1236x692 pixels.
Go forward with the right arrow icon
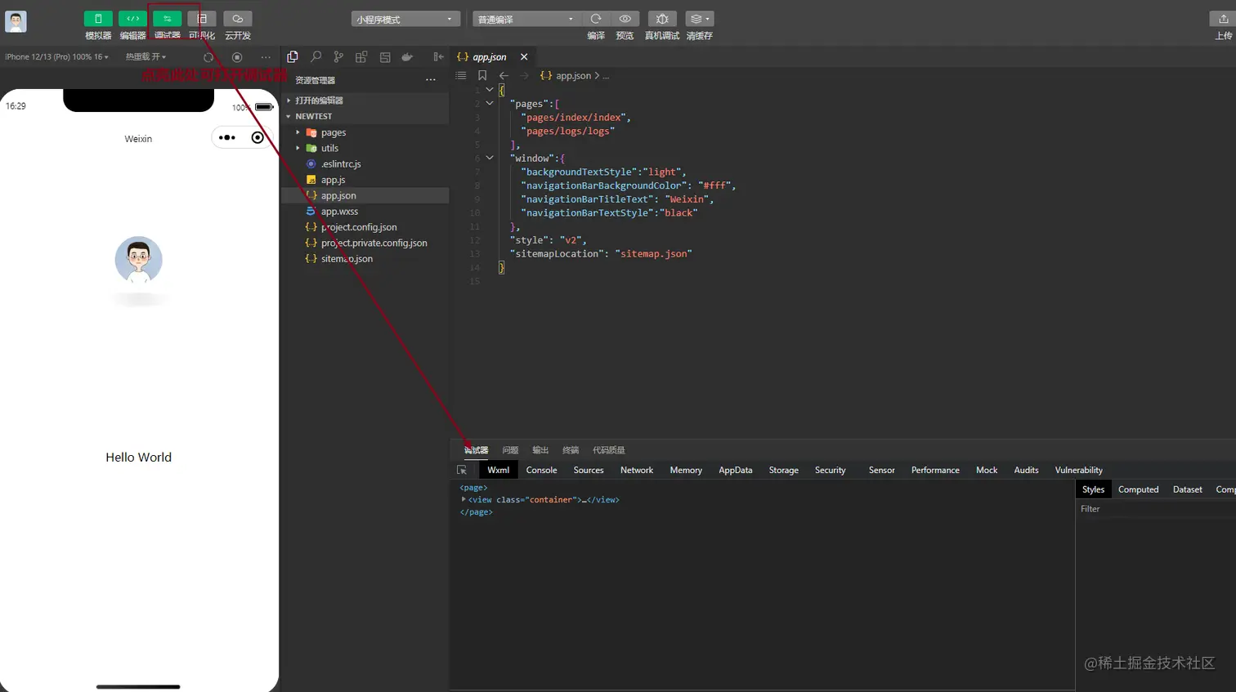pos(524,75)
